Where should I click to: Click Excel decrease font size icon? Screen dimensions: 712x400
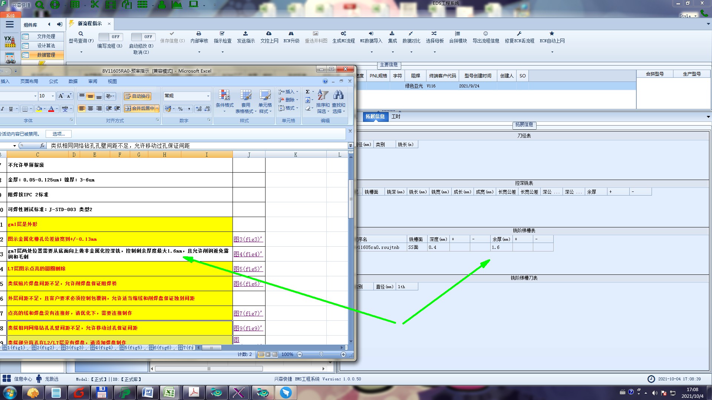pyautogui.click(x=69, y=96)
